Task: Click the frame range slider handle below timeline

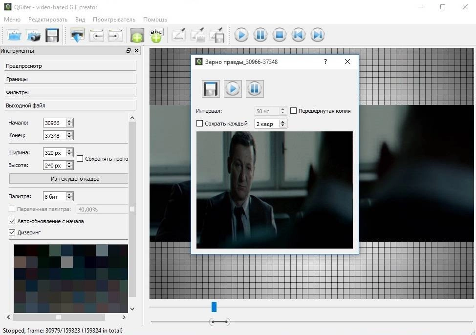Action: (219, 322)
